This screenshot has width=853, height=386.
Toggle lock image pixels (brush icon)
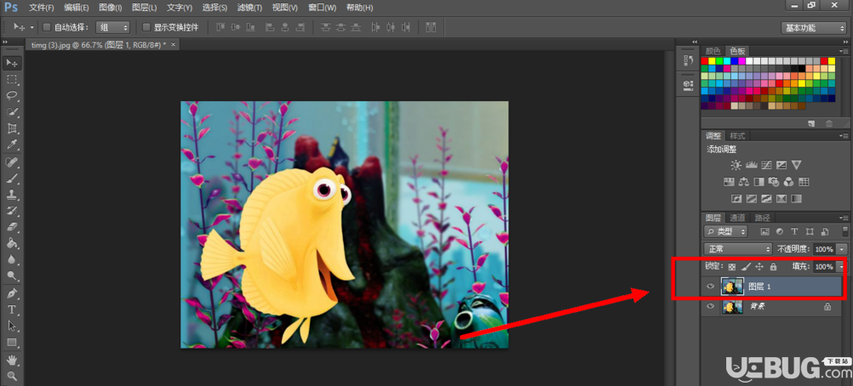746,267
